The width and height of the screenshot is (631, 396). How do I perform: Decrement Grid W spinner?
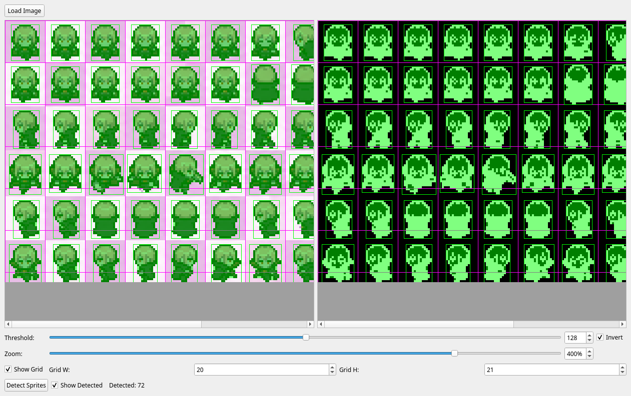coord(332,372)
